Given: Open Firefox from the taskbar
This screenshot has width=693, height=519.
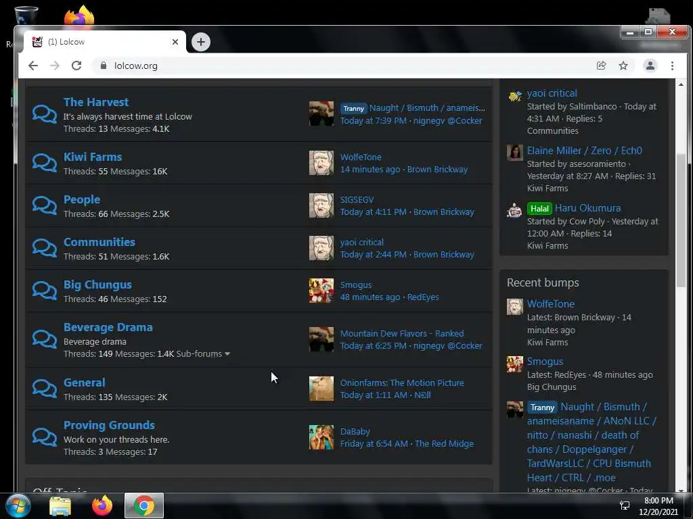Looking at the screenshot, I should [x=102, y=505].
